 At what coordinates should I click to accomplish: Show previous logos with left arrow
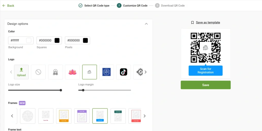tap(11, 72)
